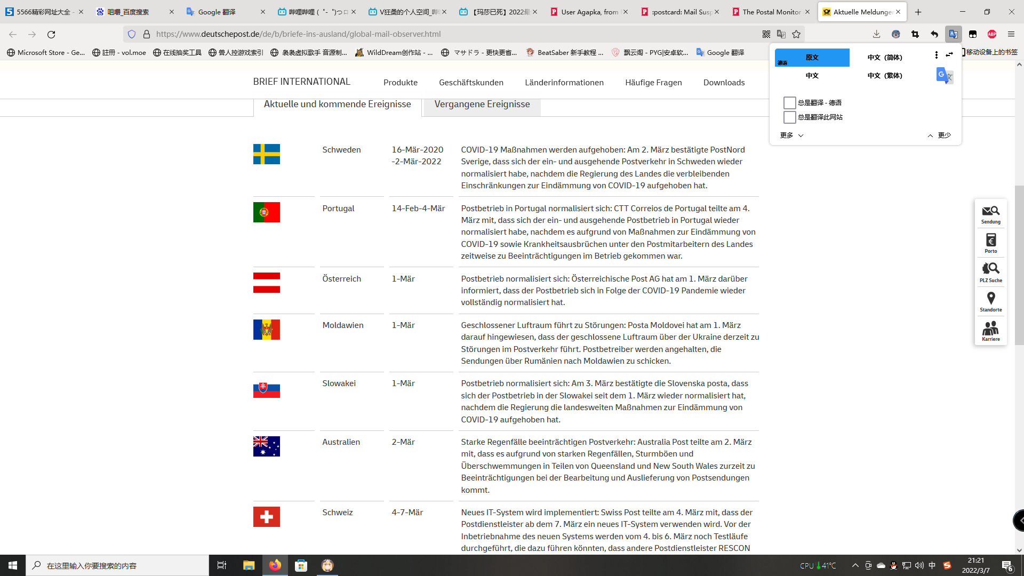Select Aktuelle und kommende Ereignisse tab
1024x576 pixels.
pos(338,105)
